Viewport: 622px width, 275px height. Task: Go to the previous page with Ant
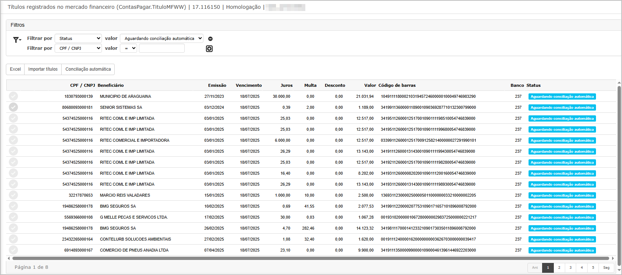535,268
